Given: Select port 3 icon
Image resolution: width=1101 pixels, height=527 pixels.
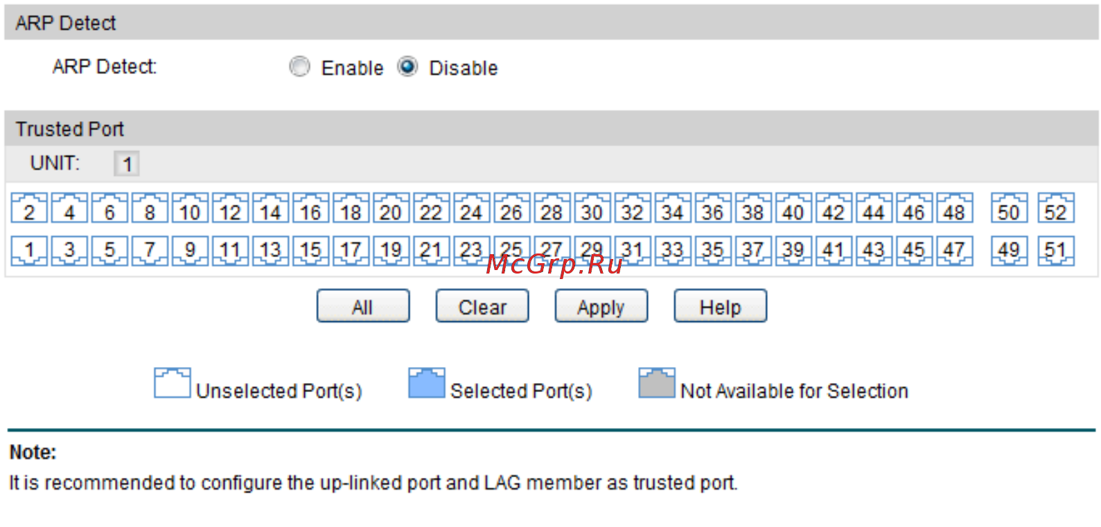Looking at the screenshot, I should [69, 251].
